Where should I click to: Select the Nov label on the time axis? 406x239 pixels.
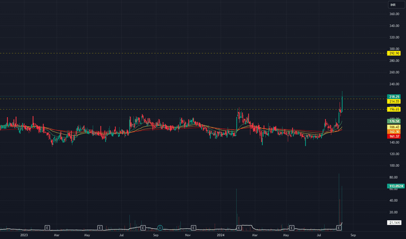coord(188,235)
